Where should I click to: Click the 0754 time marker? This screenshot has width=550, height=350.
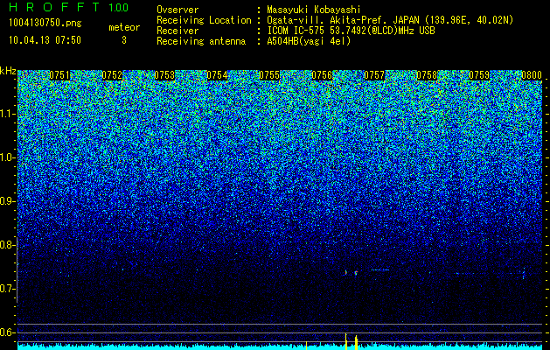[x=217, y=75]
